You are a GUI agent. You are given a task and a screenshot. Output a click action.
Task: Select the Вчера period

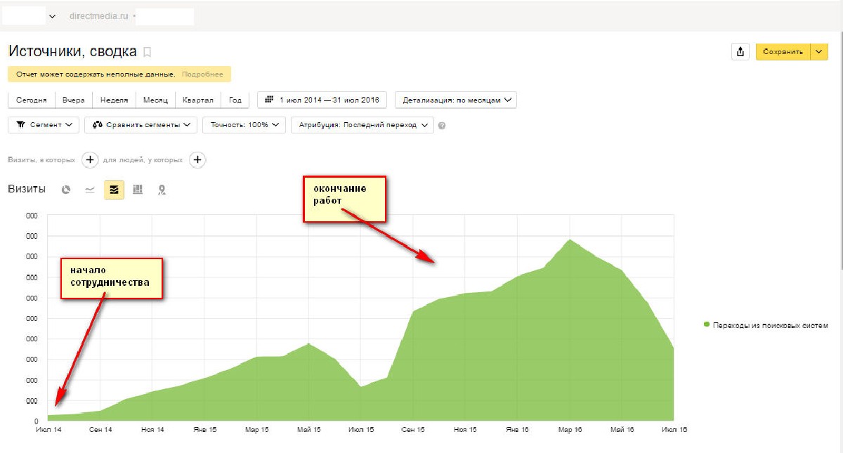click(x=74, y=100)
